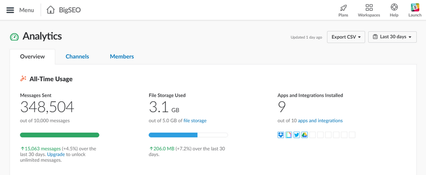The height and width of the screenshot is (175, 426).
Task: Click the Google Drive integration icon
Action: (304, 134)
